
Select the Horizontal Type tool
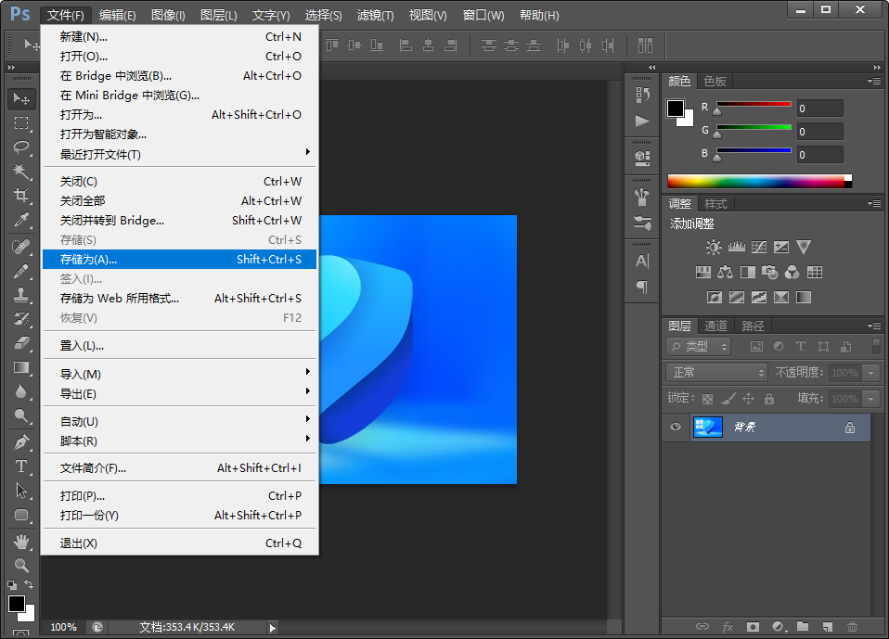click(21, 466)
